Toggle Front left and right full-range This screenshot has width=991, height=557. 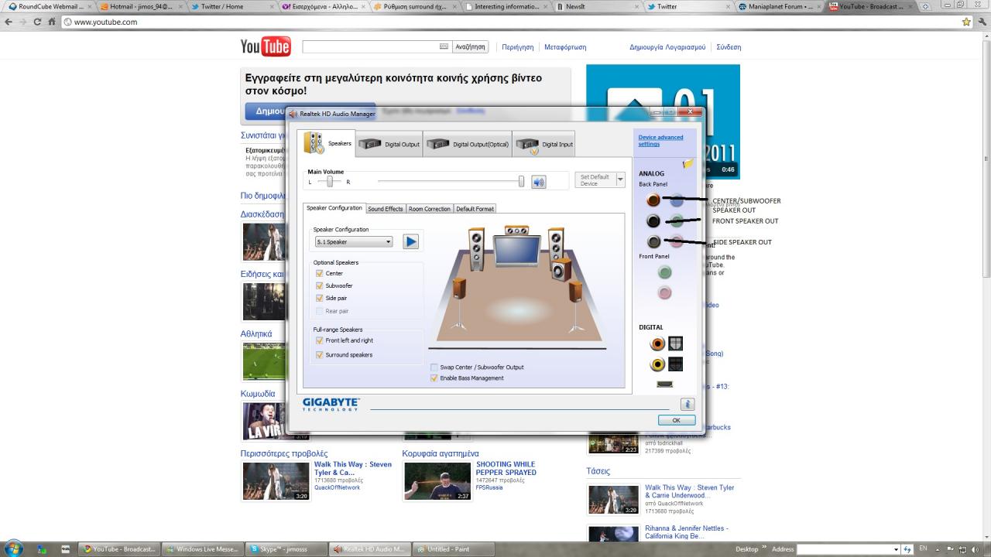coord(319,340)
